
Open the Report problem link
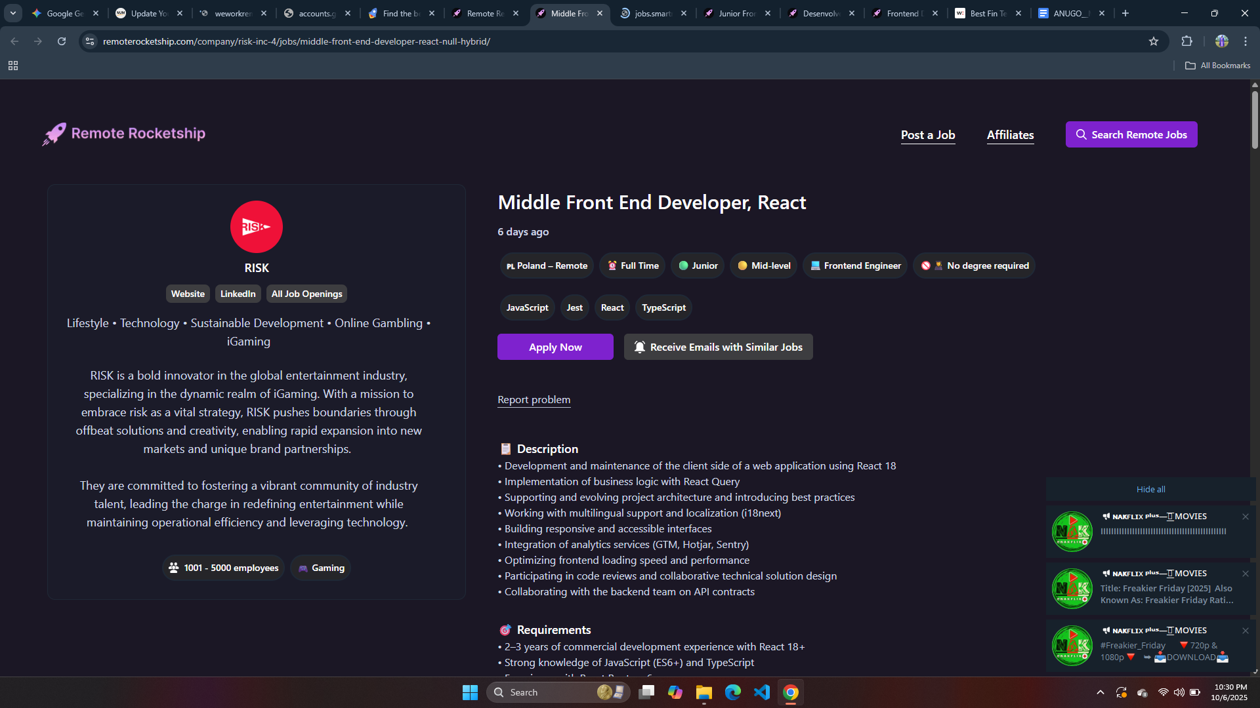tap(534, 399)
